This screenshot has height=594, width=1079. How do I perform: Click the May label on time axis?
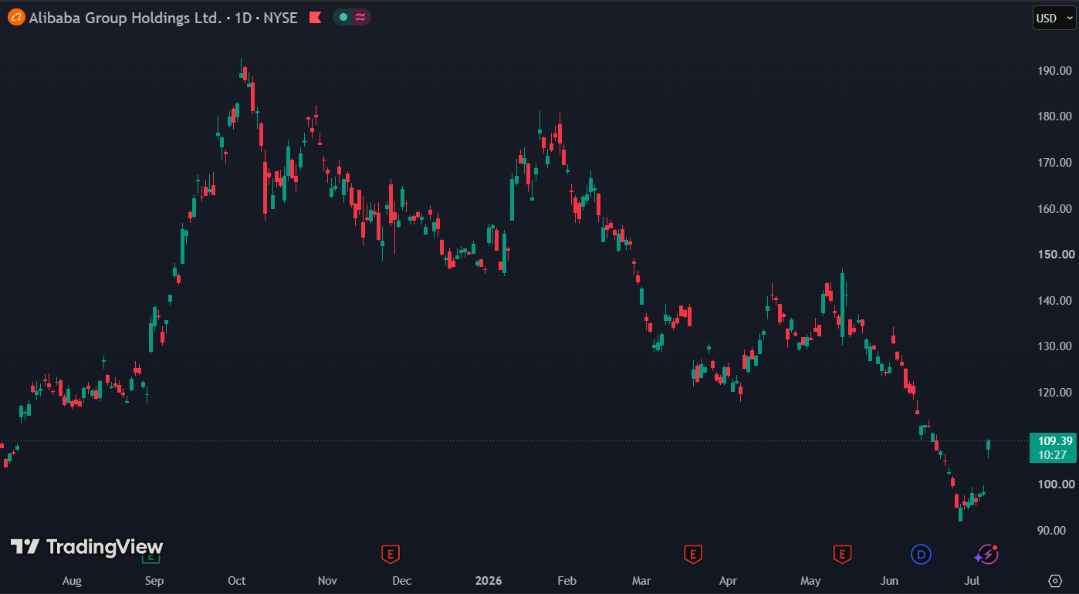pyautogui.click(x=810, y=581)
